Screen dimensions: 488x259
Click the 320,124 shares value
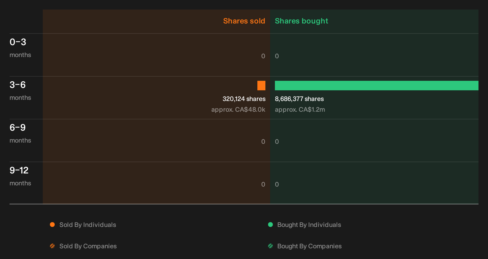[244, 99]
